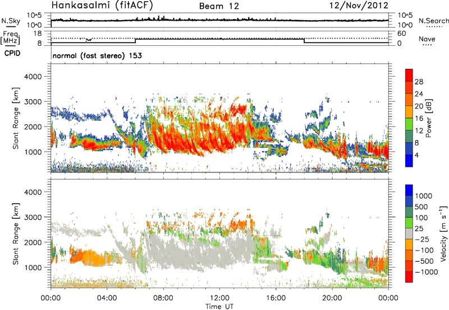Click the 'N.Sky' axis label

click(x=11, y=21)
